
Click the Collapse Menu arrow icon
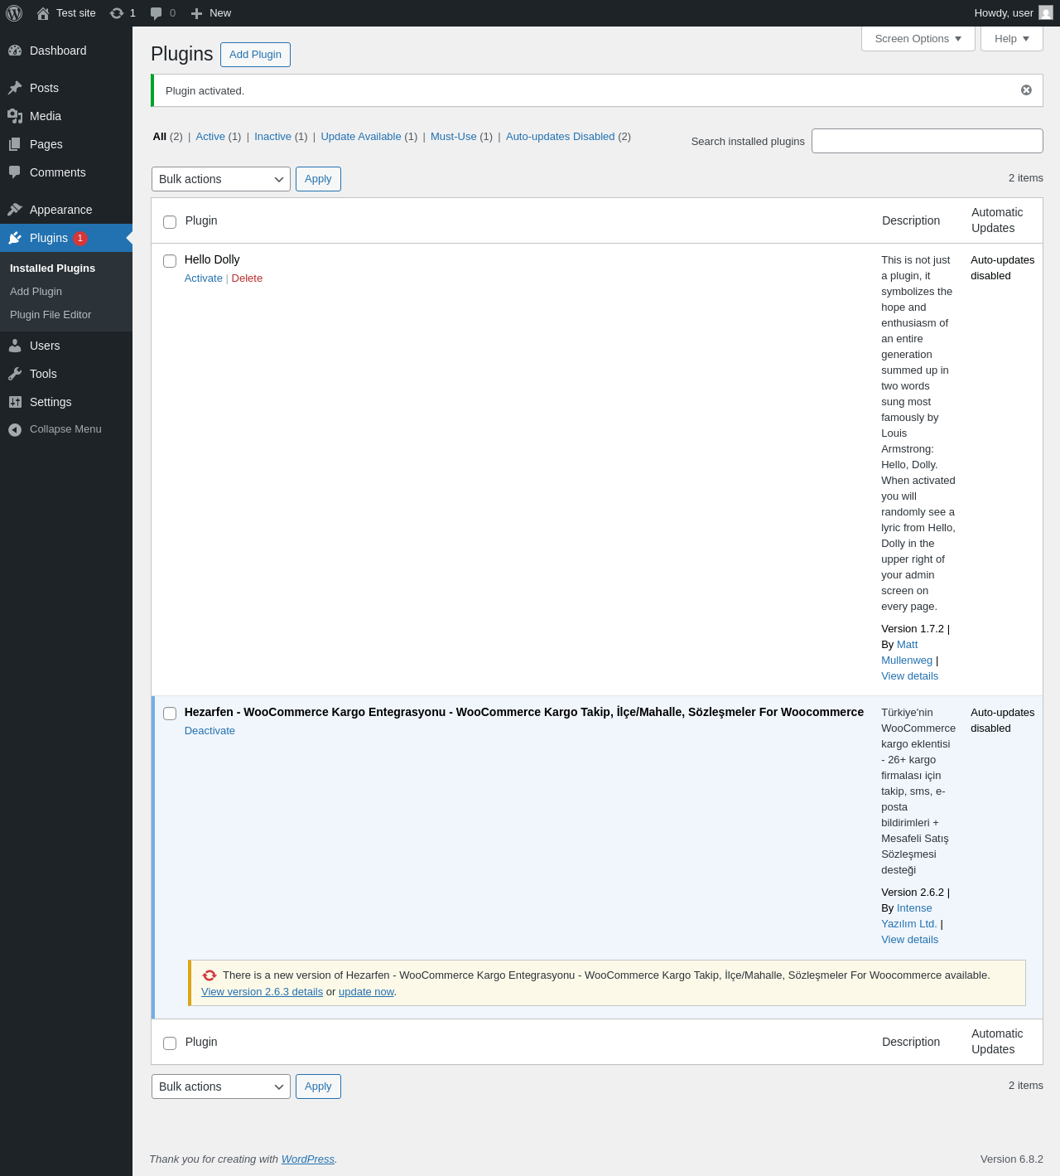pyautogui.click(x=15, y=429)
